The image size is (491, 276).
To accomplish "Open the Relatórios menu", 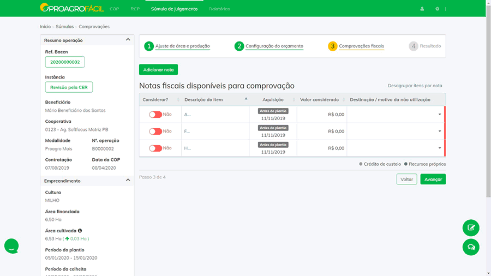I will coord(219,9).
